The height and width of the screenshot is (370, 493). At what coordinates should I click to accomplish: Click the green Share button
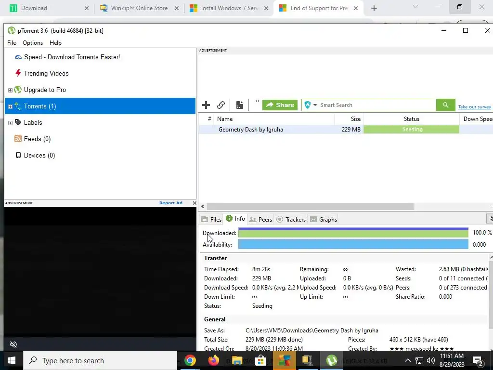point(280,105)
